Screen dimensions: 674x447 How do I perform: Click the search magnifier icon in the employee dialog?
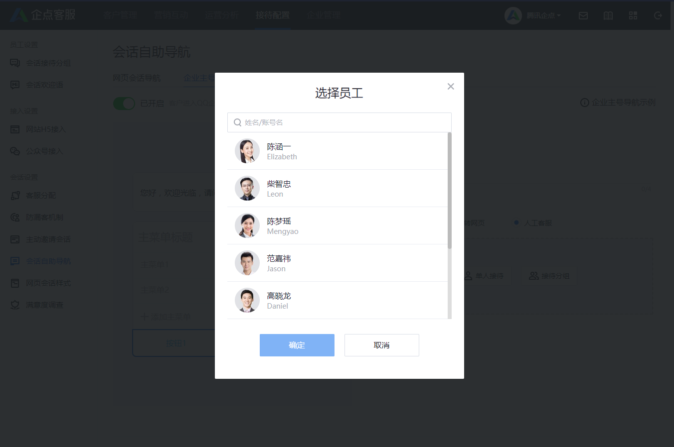pyautogui.click(x=238, y=122)
